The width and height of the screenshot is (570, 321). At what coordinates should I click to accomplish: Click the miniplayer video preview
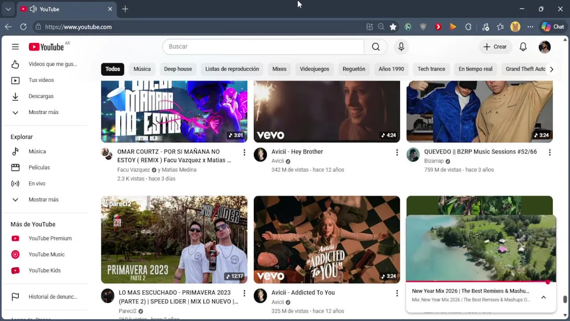click(x=481, y=248)
